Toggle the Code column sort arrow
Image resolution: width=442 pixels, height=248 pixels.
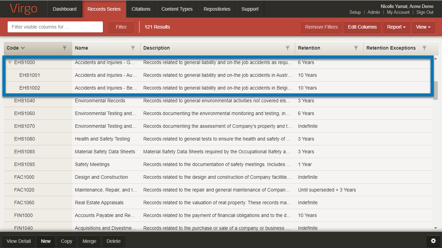(23, 48)
